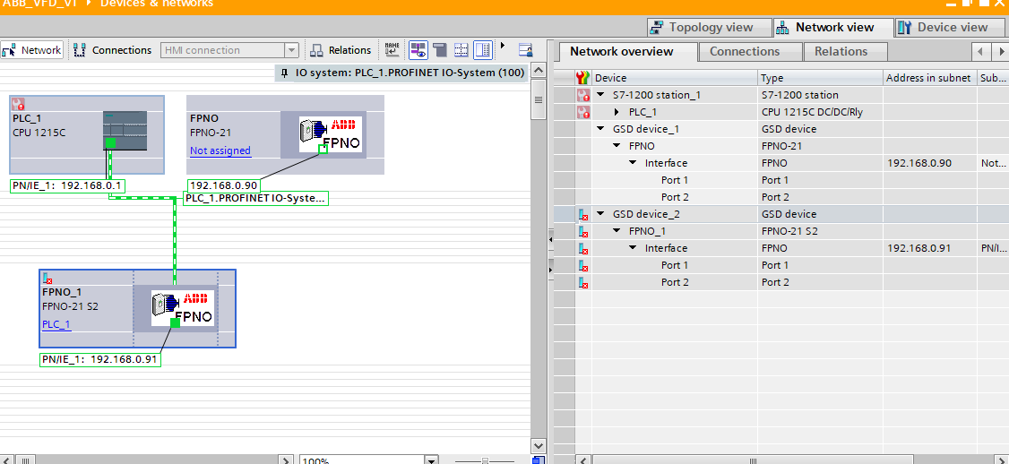This screenshot has width=1009, height=464.
Task: Click the assign device name icon
Action: [392, 49]
